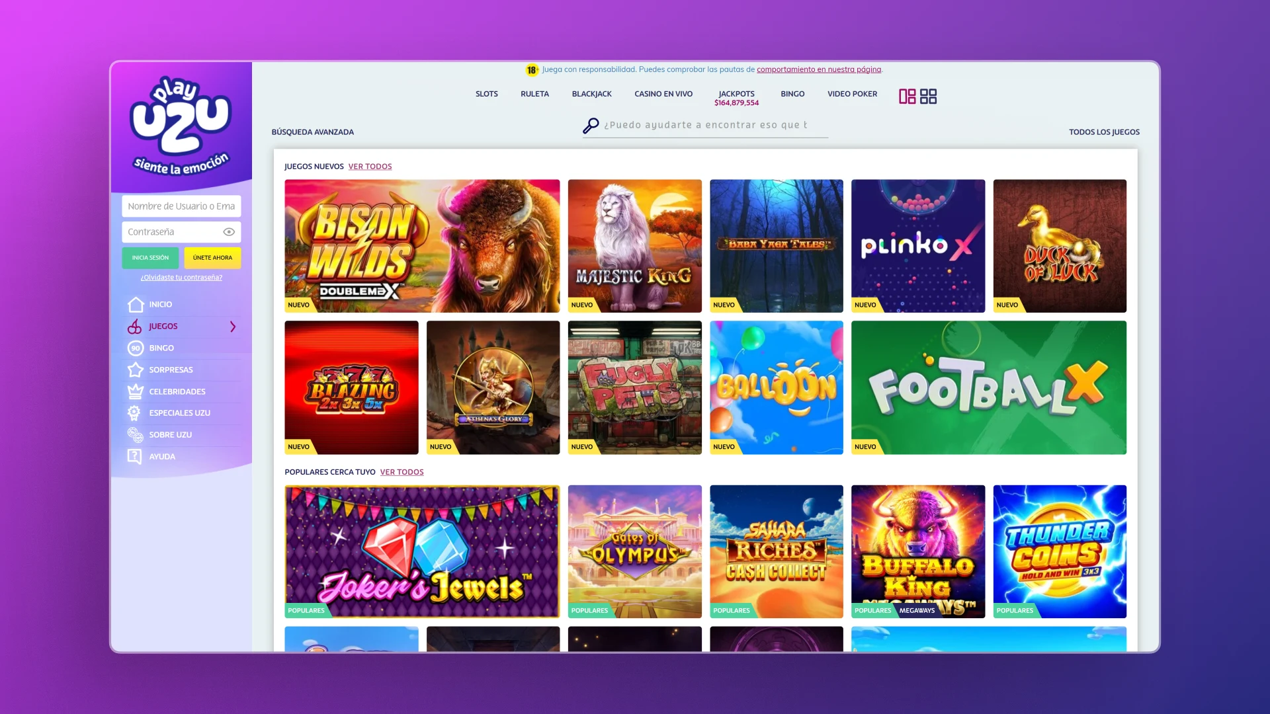Viewport: 1270px width, 714px height.
Task: Click the 18+ age badge
Action: [532, 70]
